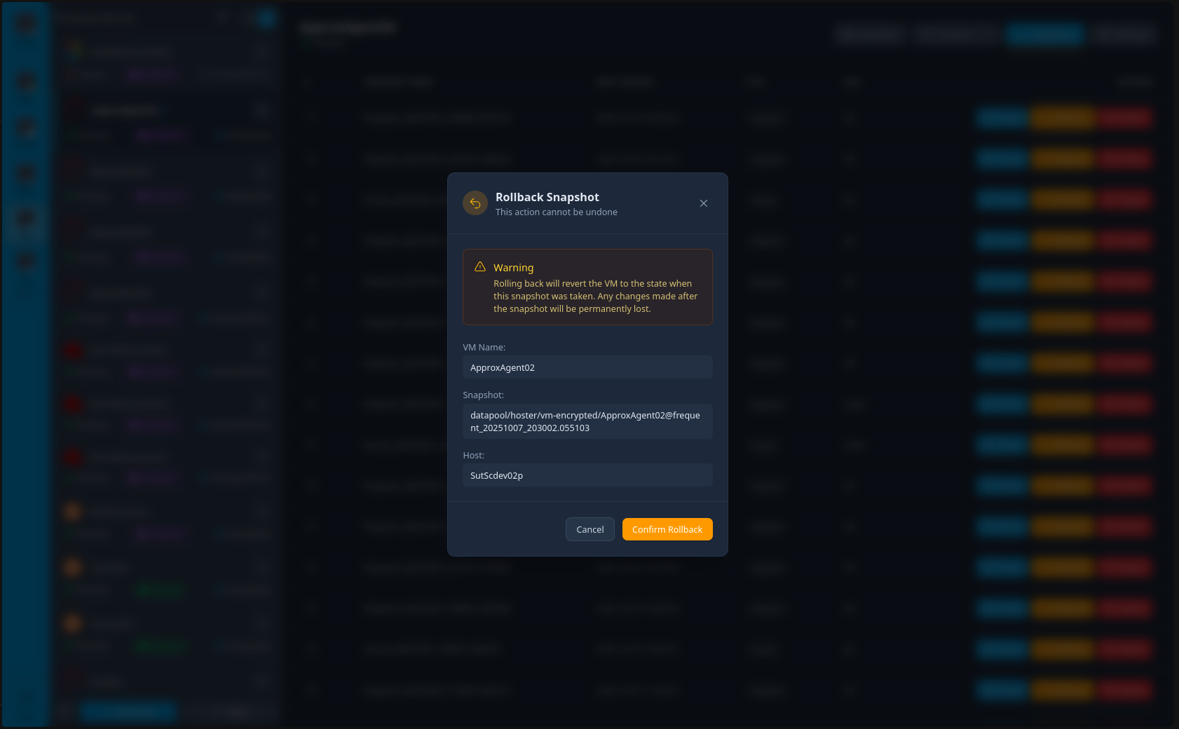Check the checkbox on the first table row

(311, 118)
